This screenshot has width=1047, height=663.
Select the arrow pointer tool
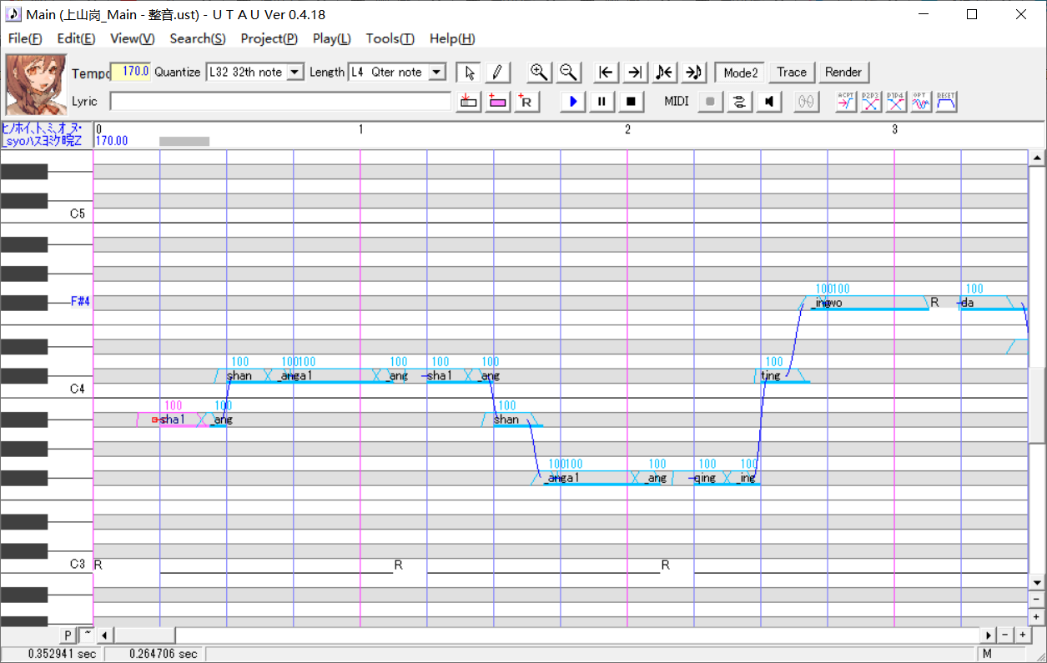click(469, 73)
